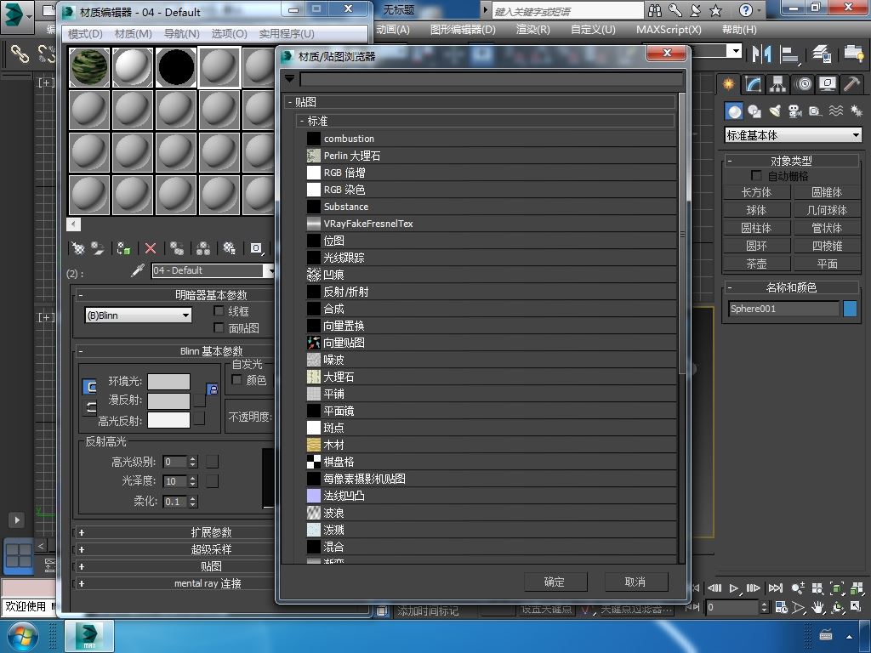
Task: Open the 实用程序(U) menu
Action: click(287, 34)
